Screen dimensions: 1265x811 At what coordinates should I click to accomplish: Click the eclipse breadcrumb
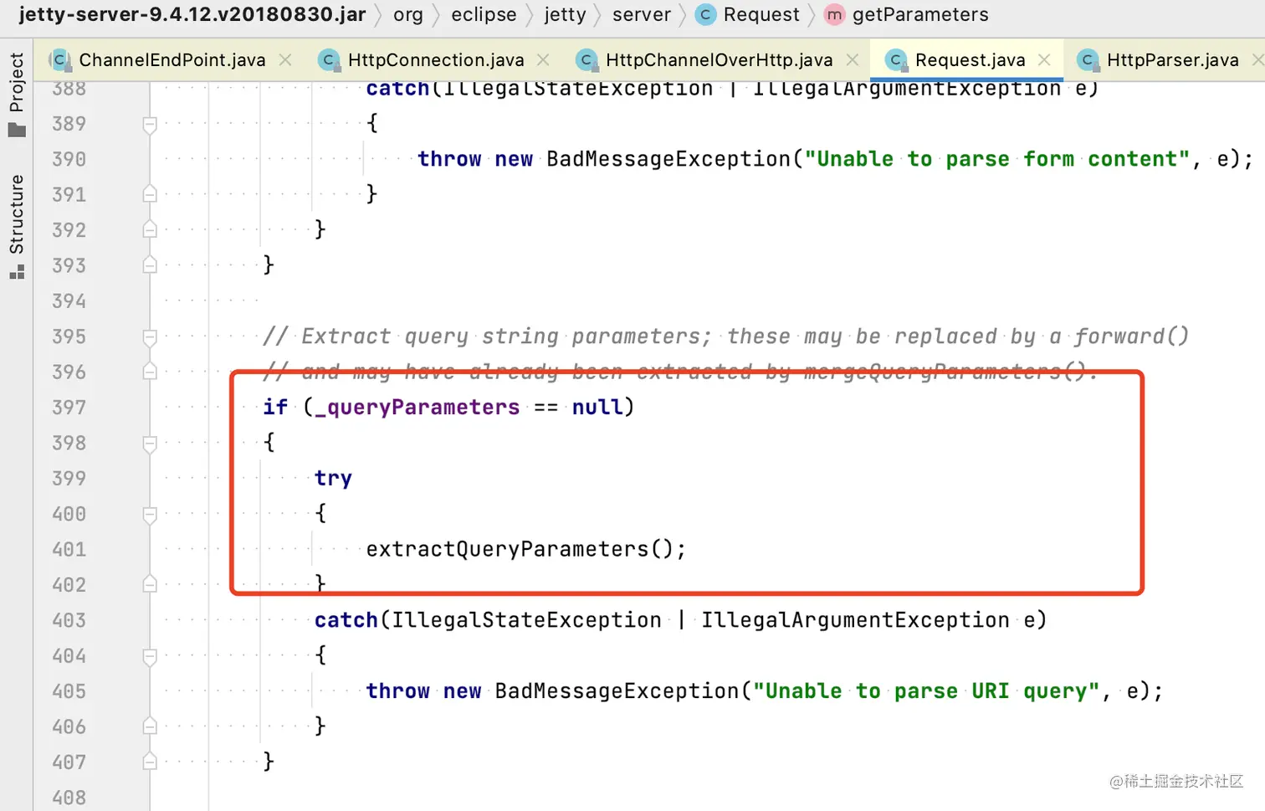pos(484,14)
